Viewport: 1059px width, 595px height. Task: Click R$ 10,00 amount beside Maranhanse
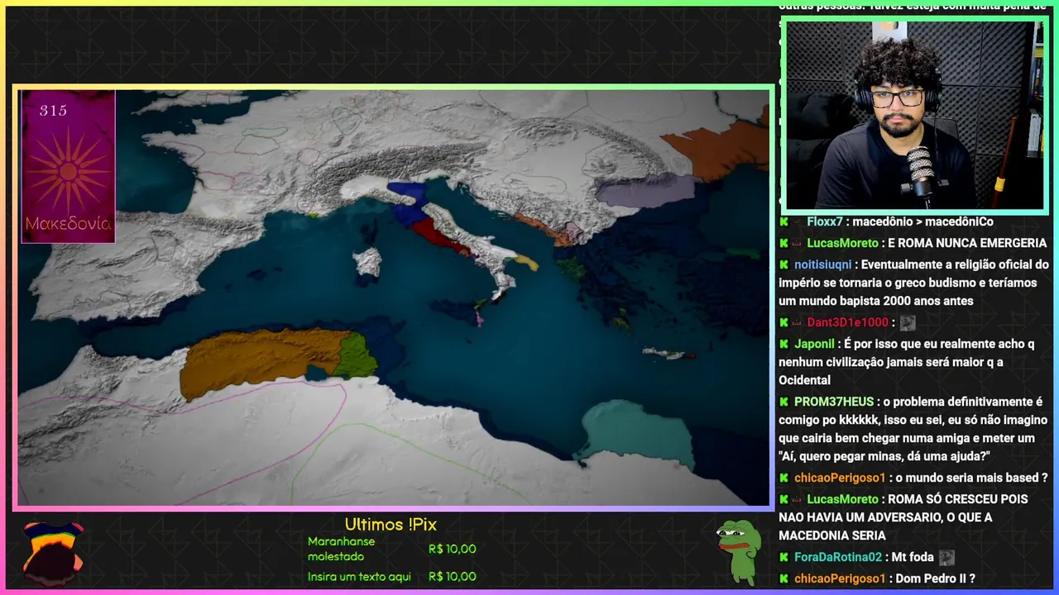click(453, 549)
